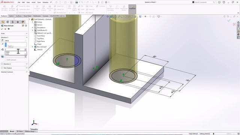Image resolution: width=240 pixels, height=135 pixels.
Task: Expand the Thin Feature section chevron
Action: 27,68
